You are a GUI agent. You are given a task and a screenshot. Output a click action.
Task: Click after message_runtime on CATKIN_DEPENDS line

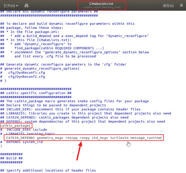tap(161, 138)
